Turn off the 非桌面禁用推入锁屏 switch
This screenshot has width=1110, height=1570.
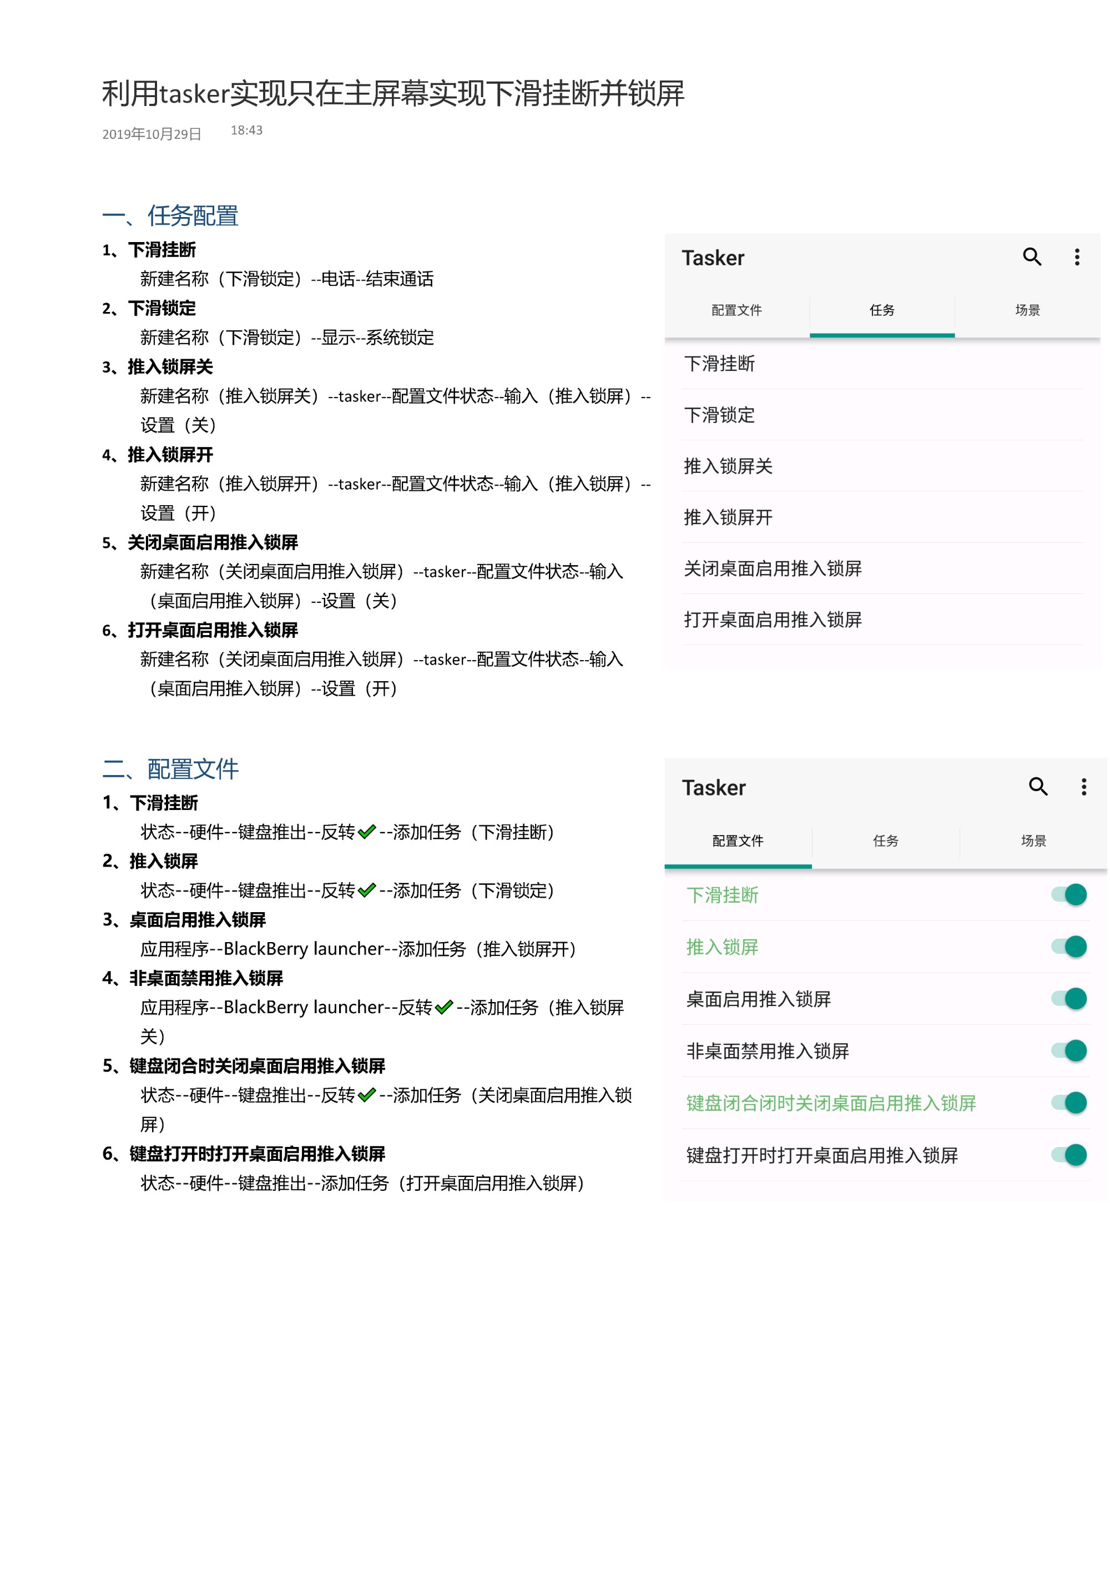click(x=1071, y=1050)
